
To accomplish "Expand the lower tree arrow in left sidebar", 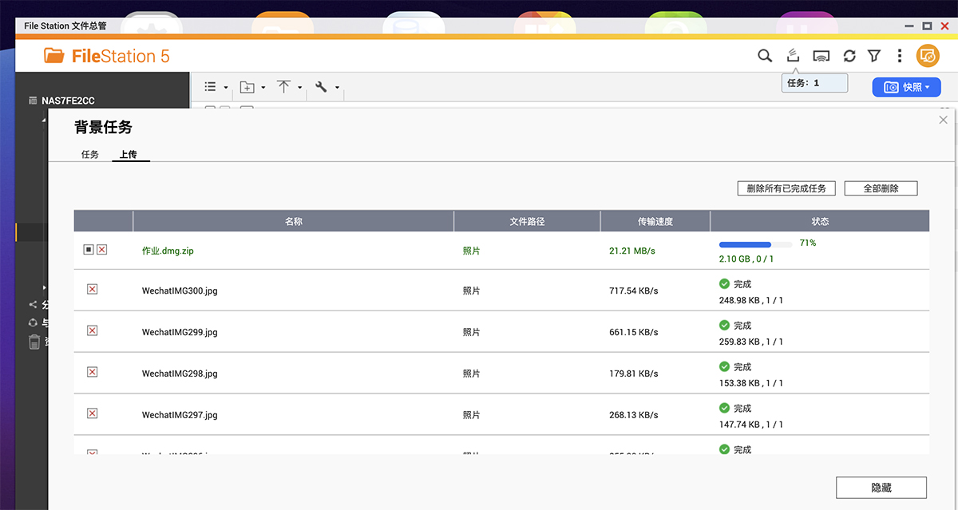I will click(x=45, y=287).
